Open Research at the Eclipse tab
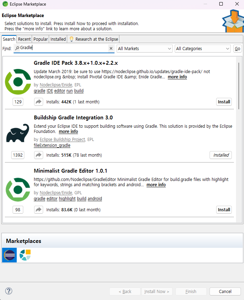This screenshot has width=244, height=300. click(x=93, y=39)
